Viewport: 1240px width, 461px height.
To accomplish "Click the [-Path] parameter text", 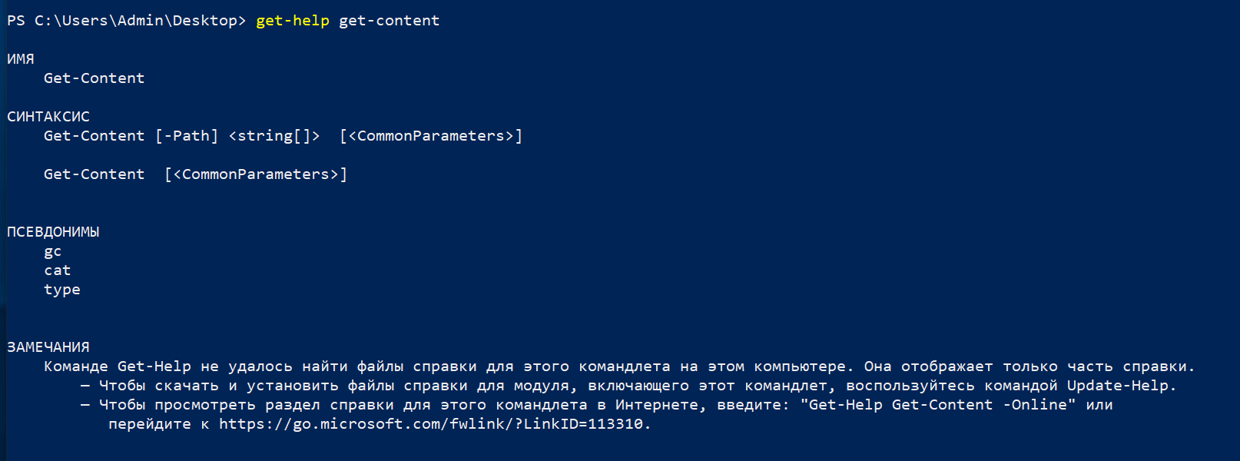I will pos(187,136).
